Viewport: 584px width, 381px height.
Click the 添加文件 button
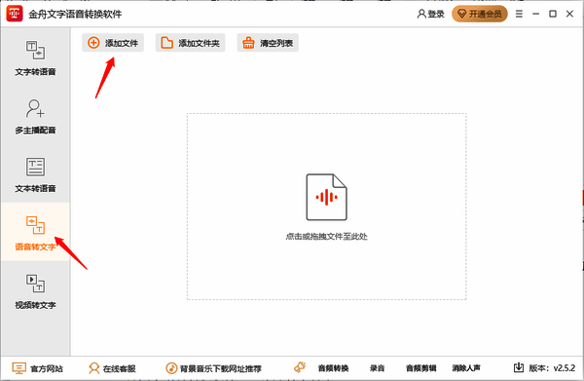click(113, 43)
